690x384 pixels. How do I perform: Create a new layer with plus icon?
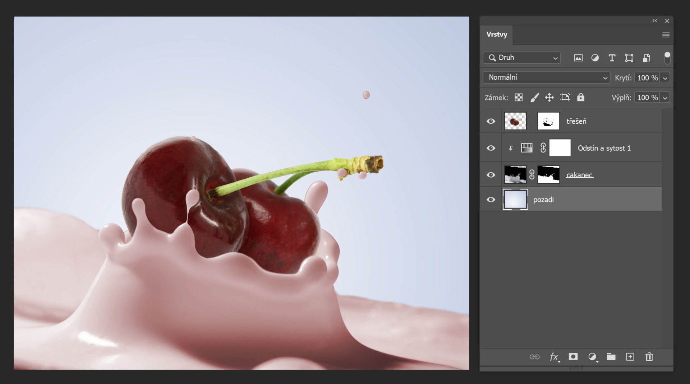pyautogui.click(x=630, y=357)
